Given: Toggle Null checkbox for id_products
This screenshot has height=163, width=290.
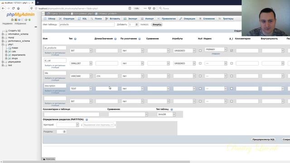Looking at the screenshot, I should coord(200,50).
